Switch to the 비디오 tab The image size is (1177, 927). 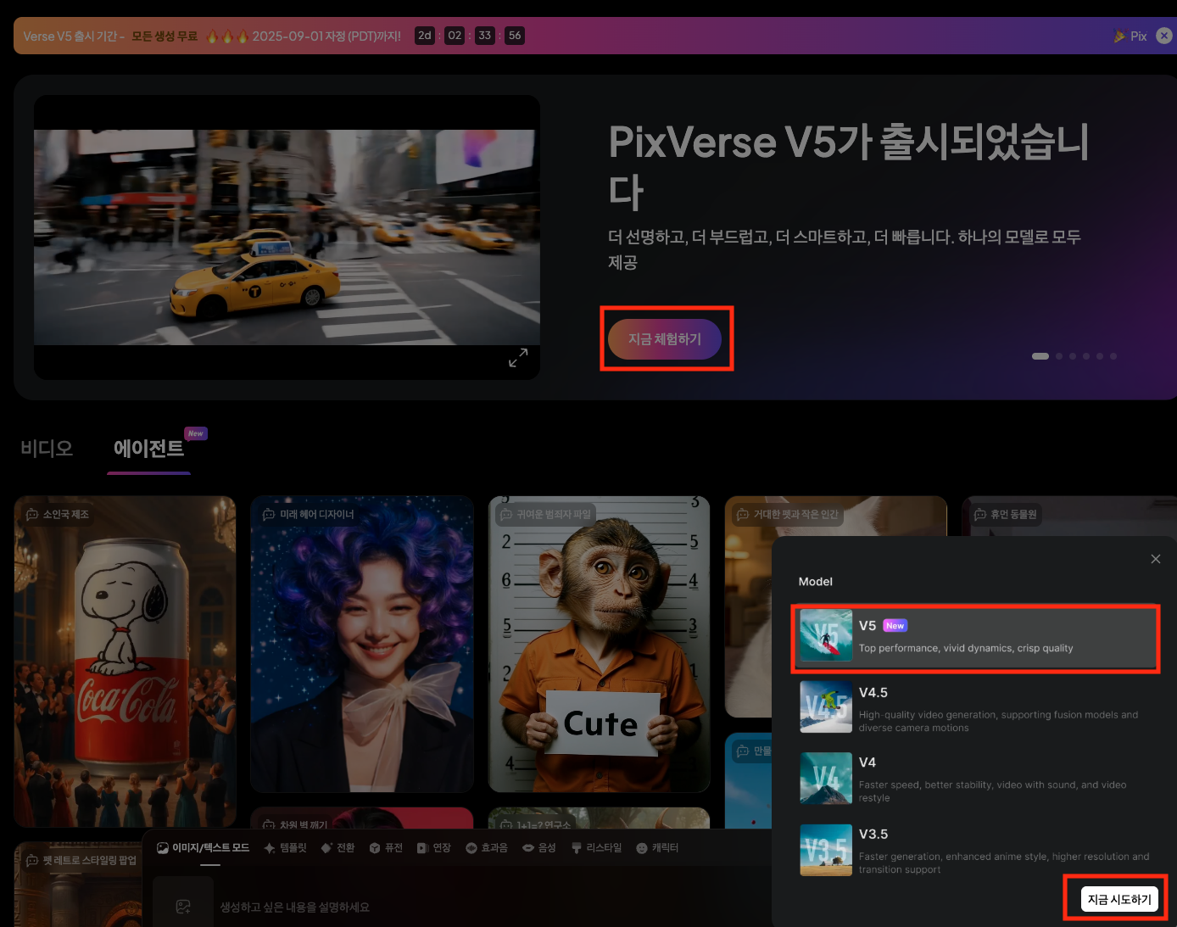coord(47,448)
